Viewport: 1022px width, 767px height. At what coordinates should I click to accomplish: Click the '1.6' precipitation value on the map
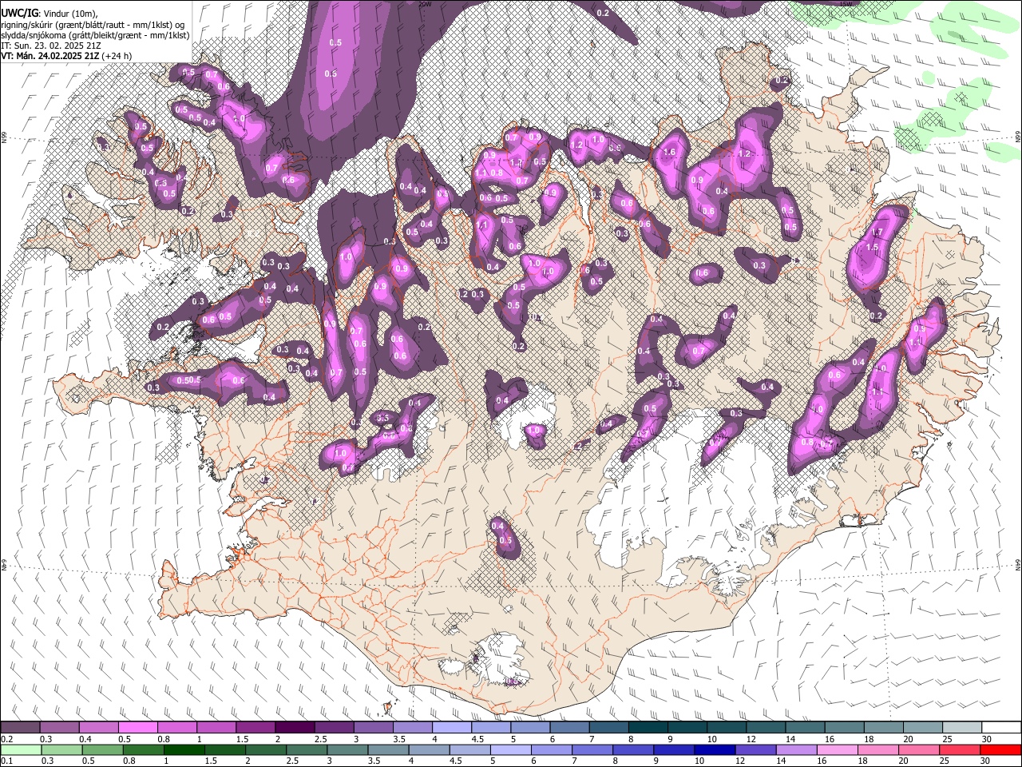[670, 153]
